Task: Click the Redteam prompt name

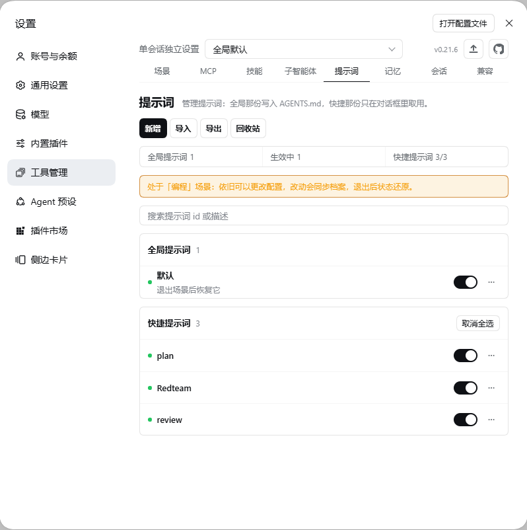Action: (174, 388)
